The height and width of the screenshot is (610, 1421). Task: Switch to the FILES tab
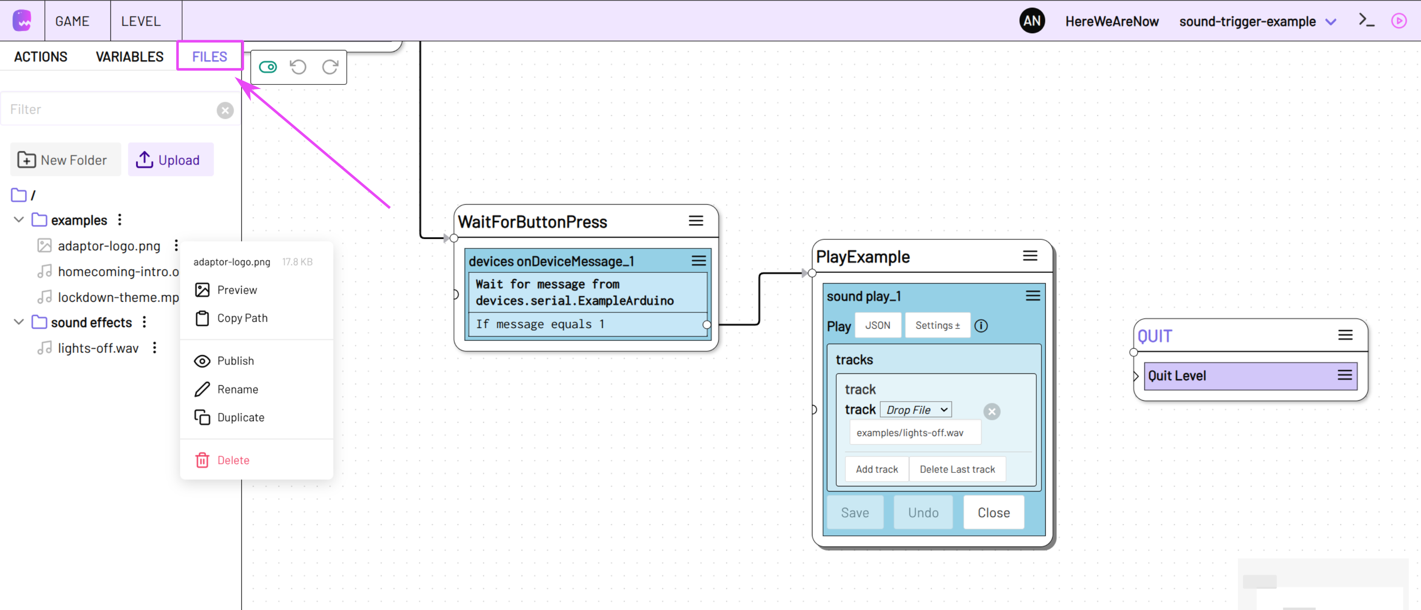[x=210, y=57]
